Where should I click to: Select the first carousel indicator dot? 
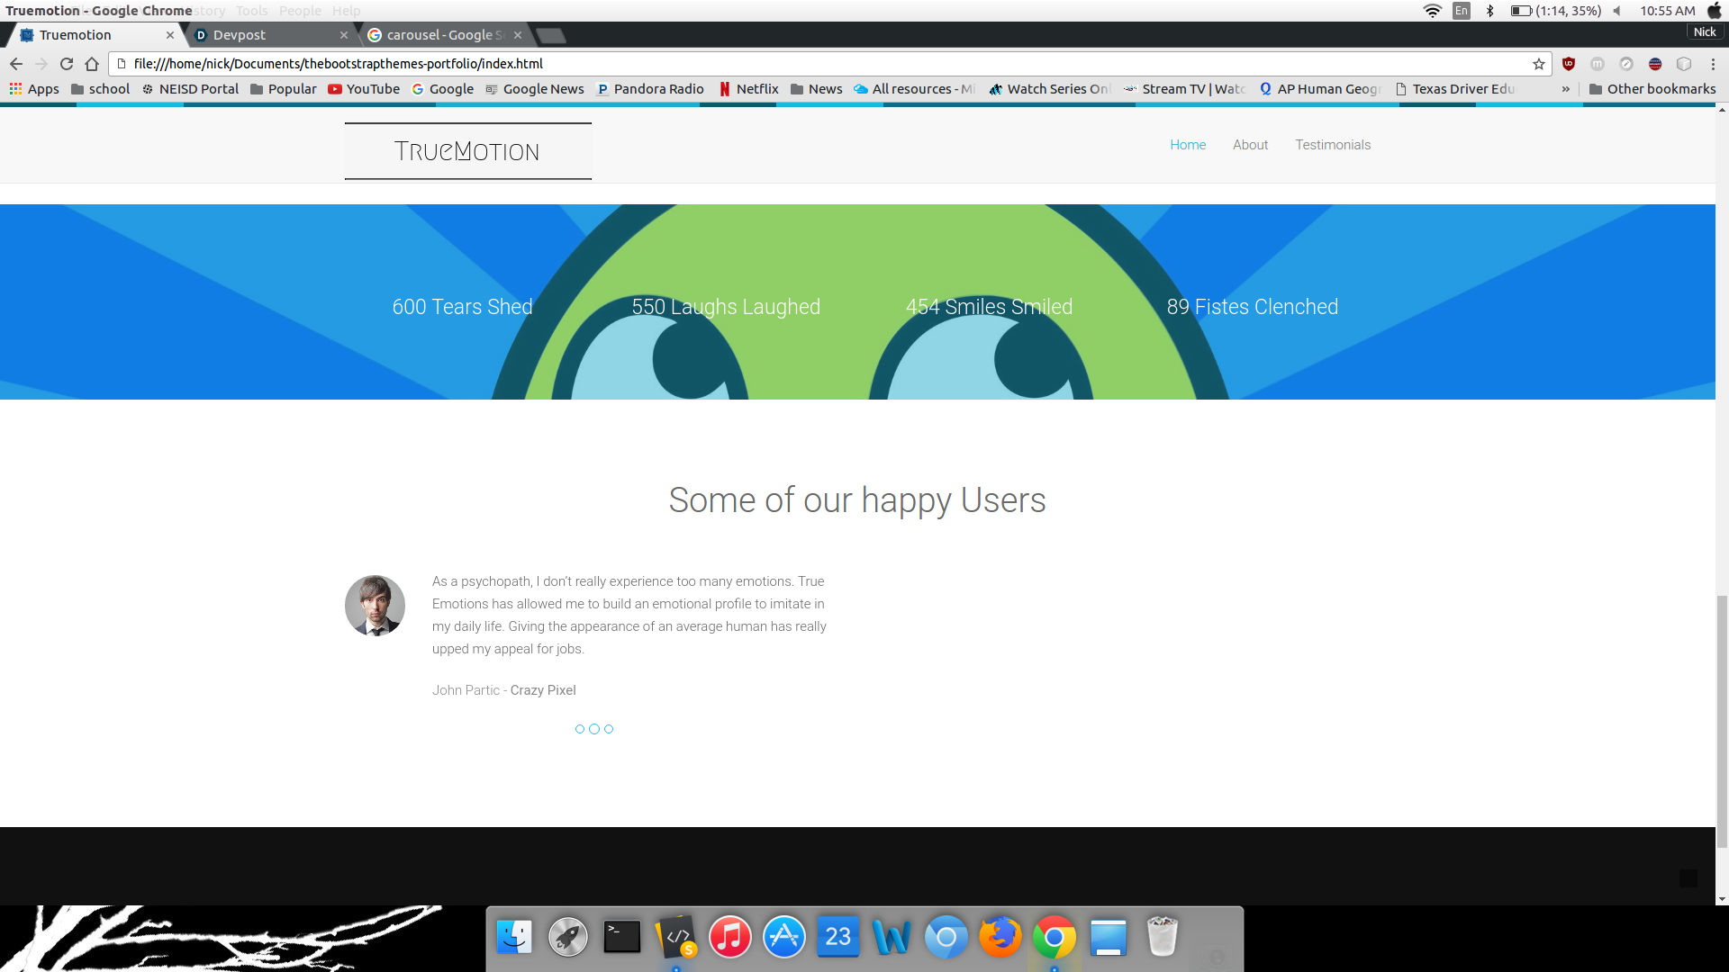point(580,729)
